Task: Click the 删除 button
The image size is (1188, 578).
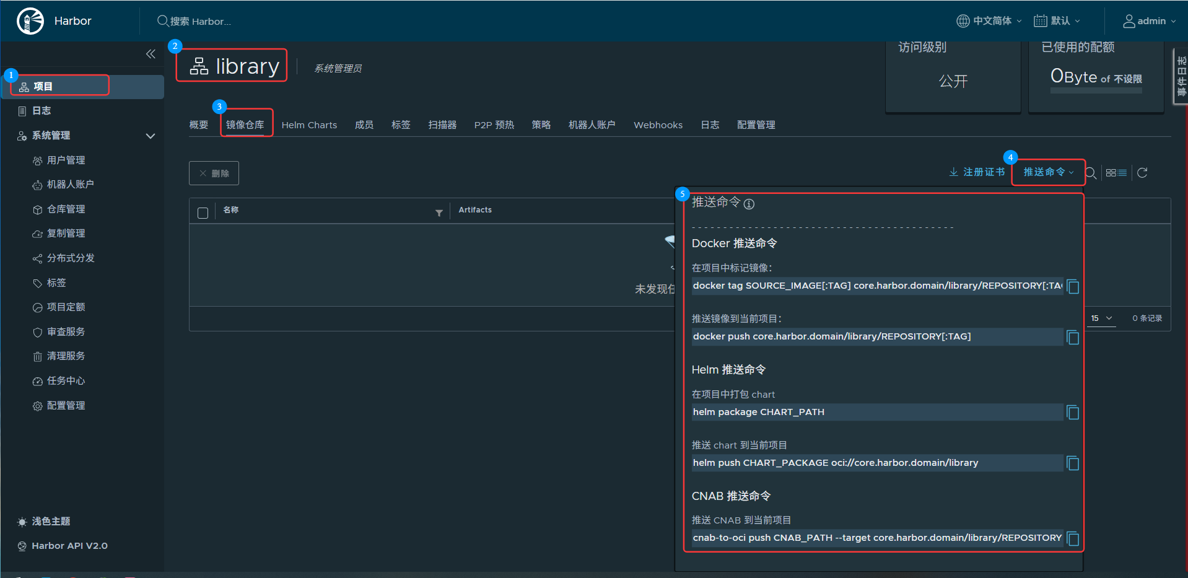Action: (214, 173)
